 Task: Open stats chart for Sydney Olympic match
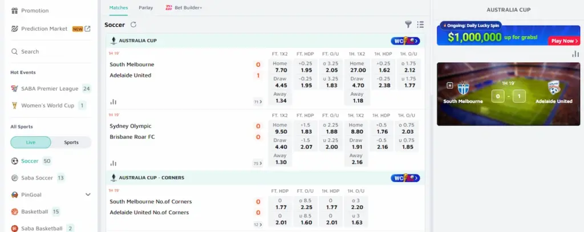click(113, 163)
